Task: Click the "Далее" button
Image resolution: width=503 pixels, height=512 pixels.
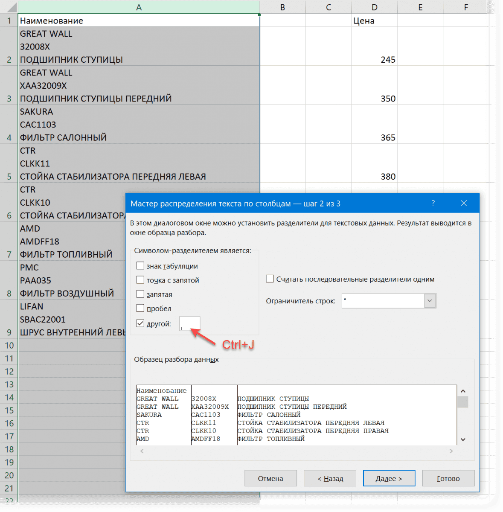Action: coord(389,478)
